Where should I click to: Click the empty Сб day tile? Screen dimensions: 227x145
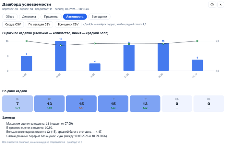(177, 104)
